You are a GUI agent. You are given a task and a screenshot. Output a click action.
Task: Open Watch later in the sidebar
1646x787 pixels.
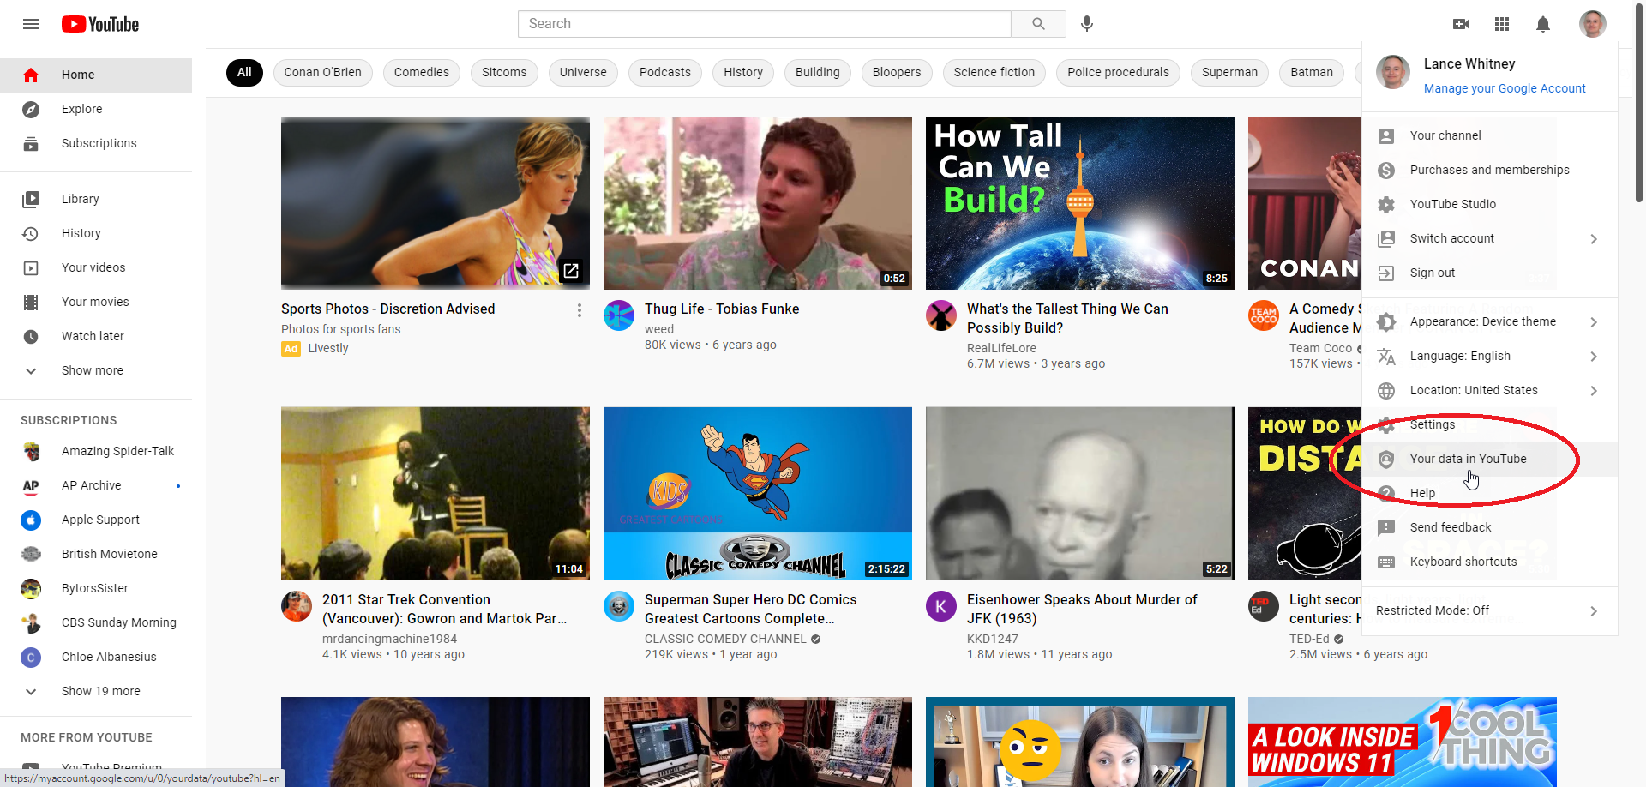pos(96,336)
